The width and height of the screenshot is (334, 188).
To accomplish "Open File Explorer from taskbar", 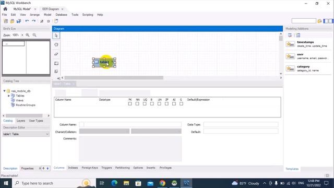I will (126, 183).
